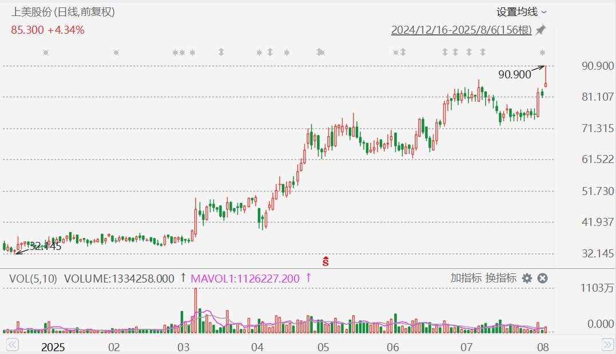Click the last event marker above the 90.900 peak
The height and width of the screenshot is (354, 616).
(542, 53)
